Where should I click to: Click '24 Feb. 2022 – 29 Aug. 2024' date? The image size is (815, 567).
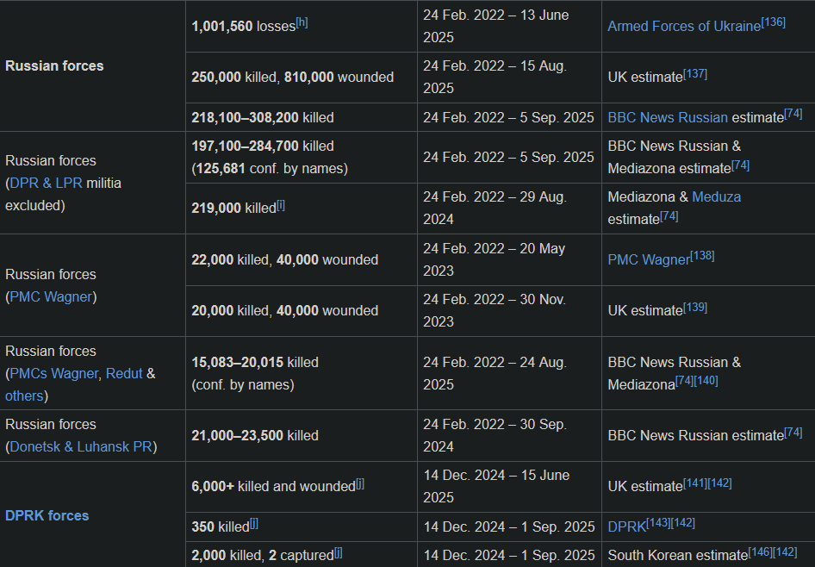click(495, 209)
